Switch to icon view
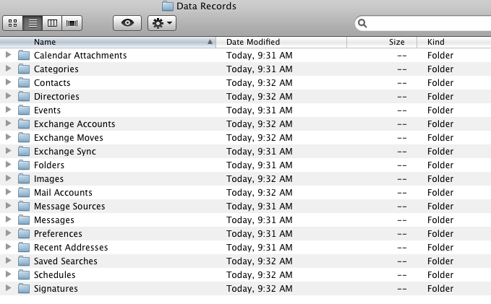The width and height of the screenshot is (491, 304). click(12, 23)
